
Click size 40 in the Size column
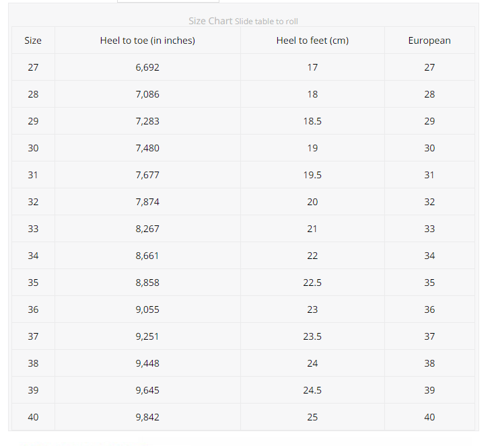[33, 417]
